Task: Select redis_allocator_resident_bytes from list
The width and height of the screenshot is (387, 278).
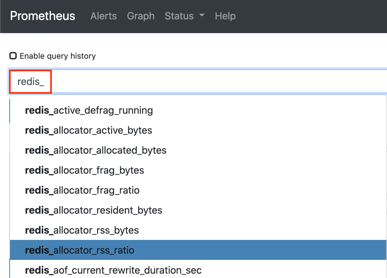Action: pyautogui.click(x=198, y=210)
